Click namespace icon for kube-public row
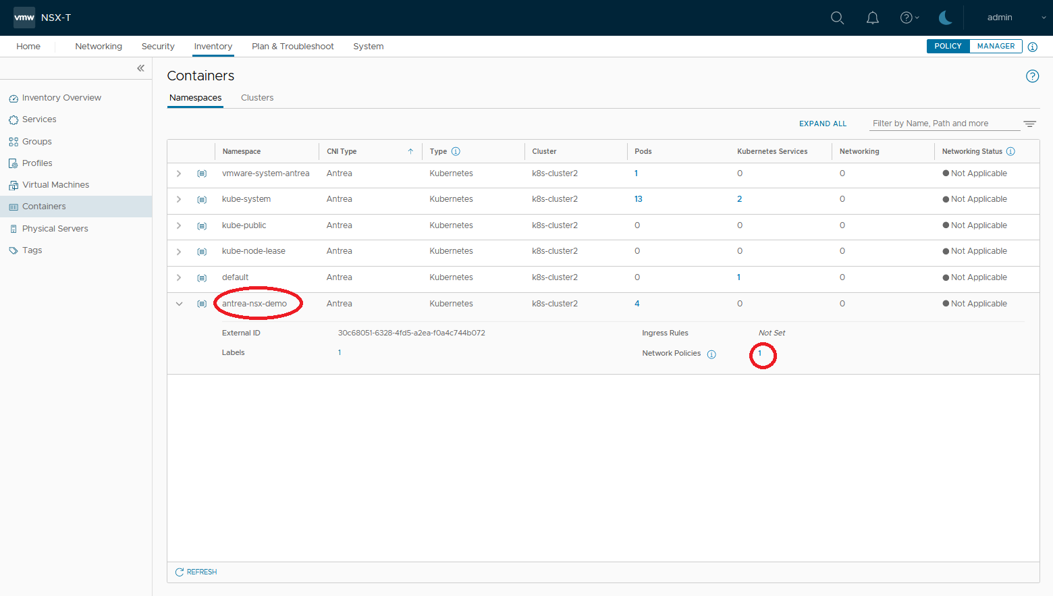The width and height of the screenshot is (1053, 596). 202,225
